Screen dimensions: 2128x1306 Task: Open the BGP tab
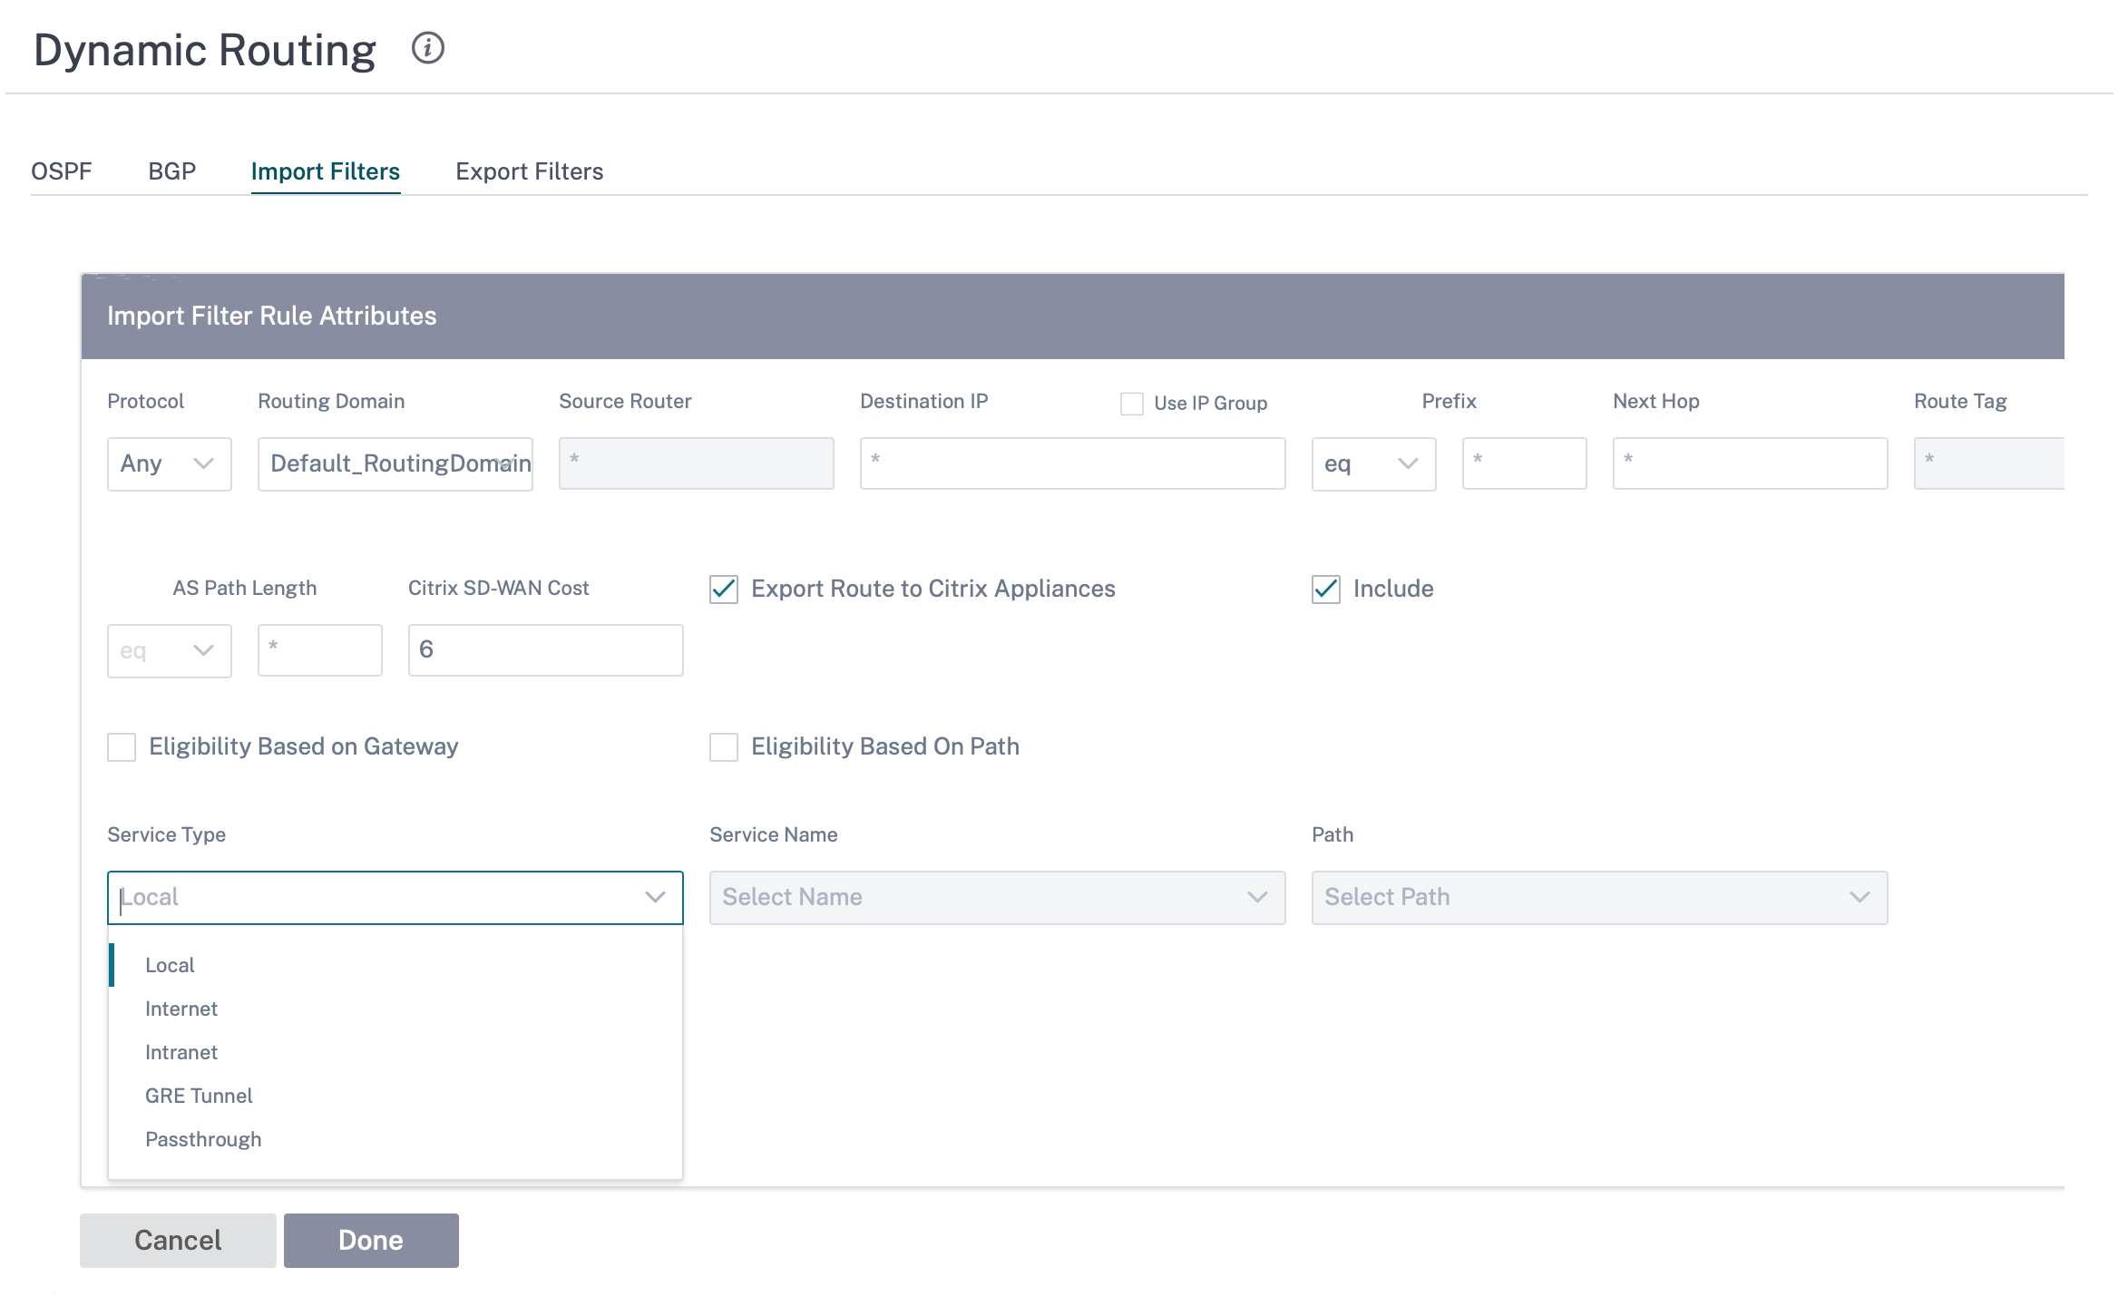point(172,171)
